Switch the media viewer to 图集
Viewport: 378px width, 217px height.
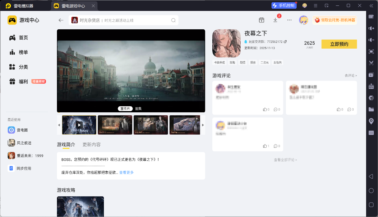[138, 108]
